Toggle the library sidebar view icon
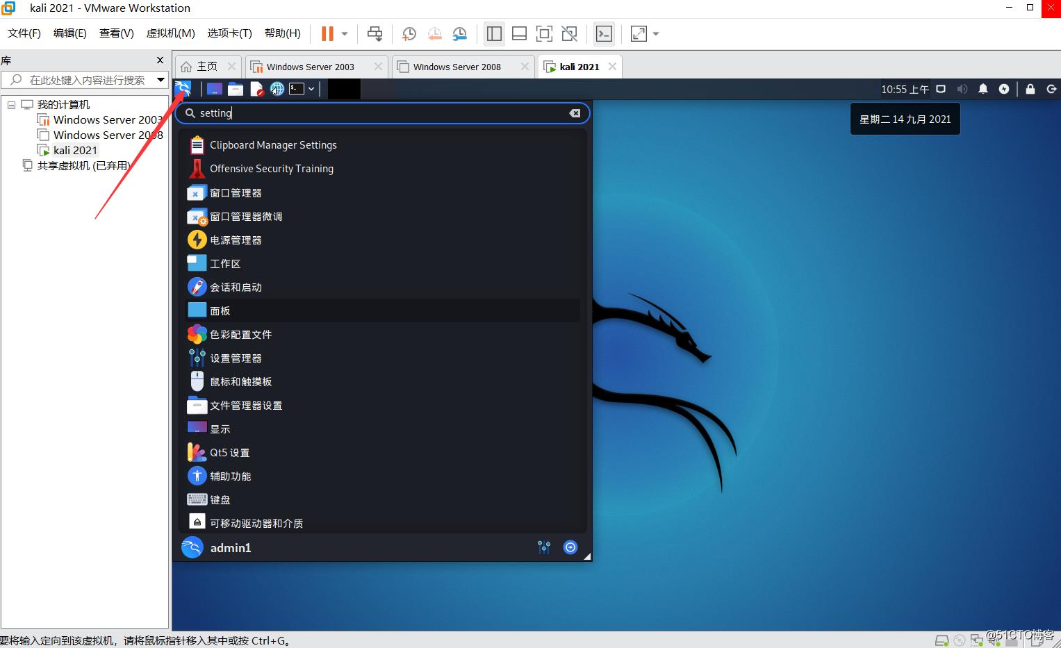 pyautogui.click(x=494, y=33)
